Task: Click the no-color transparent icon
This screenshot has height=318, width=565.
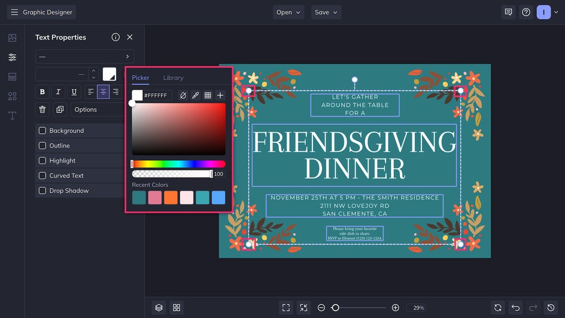Action: coord(183,95)
